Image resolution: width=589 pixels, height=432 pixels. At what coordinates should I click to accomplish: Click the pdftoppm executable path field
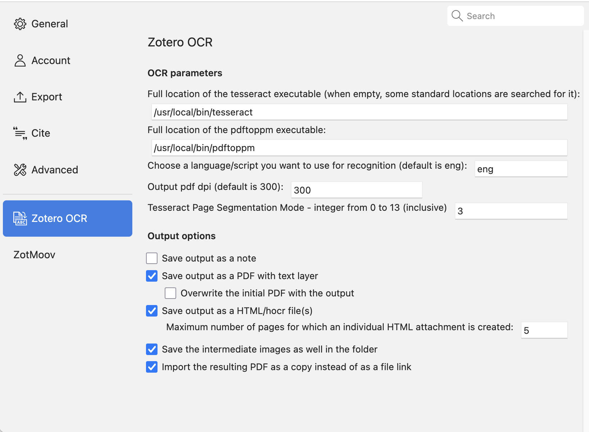[x=359, y=148]
